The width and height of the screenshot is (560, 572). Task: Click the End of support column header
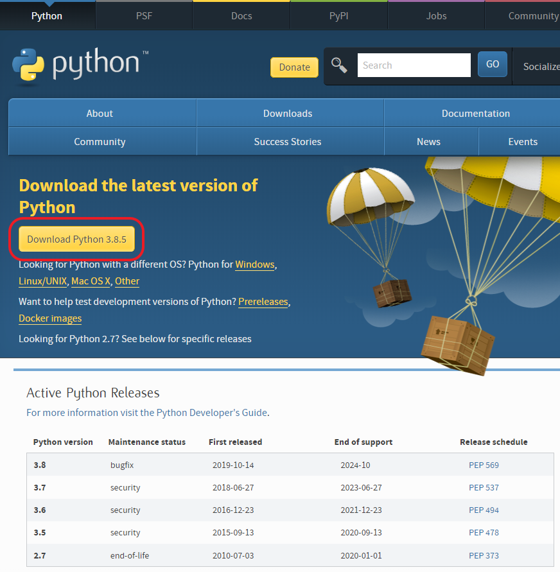point(363,442)
